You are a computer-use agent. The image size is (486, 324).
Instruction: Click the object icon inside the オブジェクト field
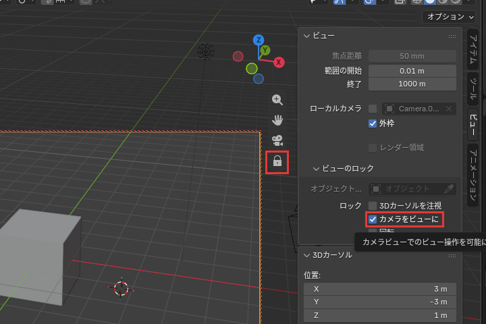click(x=376, y=188)
